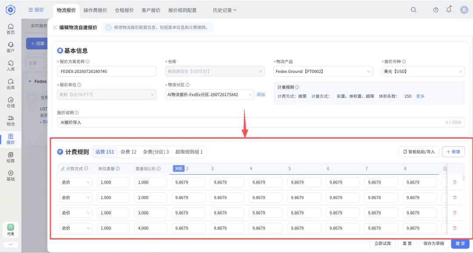
Task: Open the user avatar menu
Action: tap(464, 10)
